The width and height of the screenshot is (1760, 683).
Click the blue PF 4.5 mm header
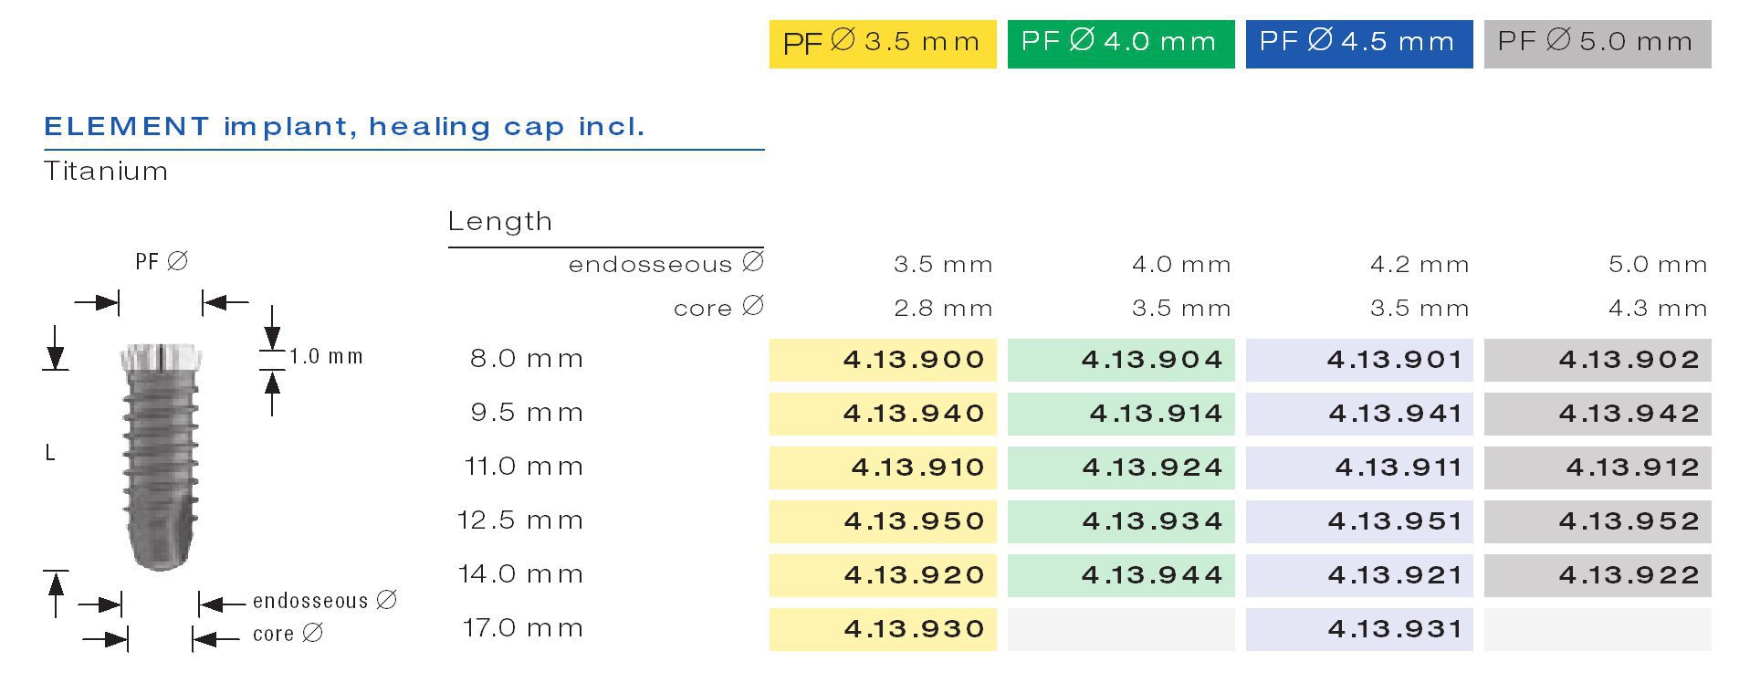(x=1358, y=43)
